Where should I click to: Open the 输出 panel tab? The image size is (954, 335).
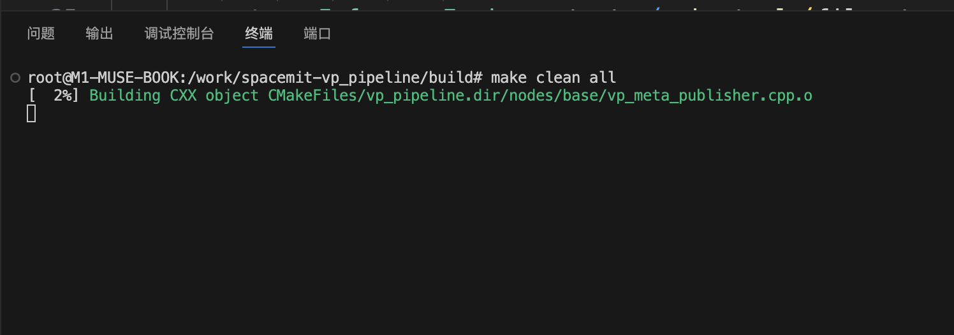coord(99,34)
